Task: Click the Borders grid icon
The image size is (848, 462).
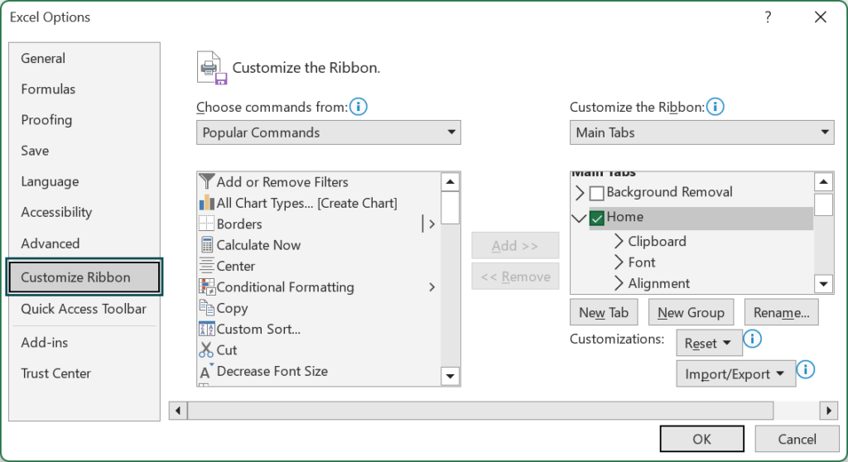Action: tap(206, 224)
